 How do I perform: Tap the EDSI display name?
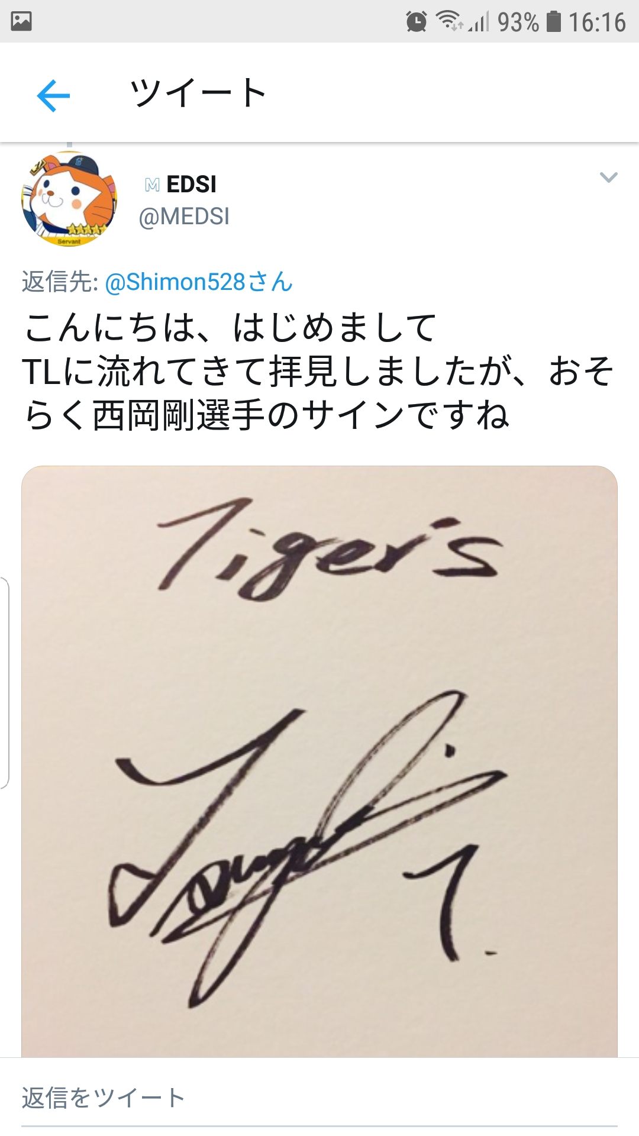(x=191, y=184)
